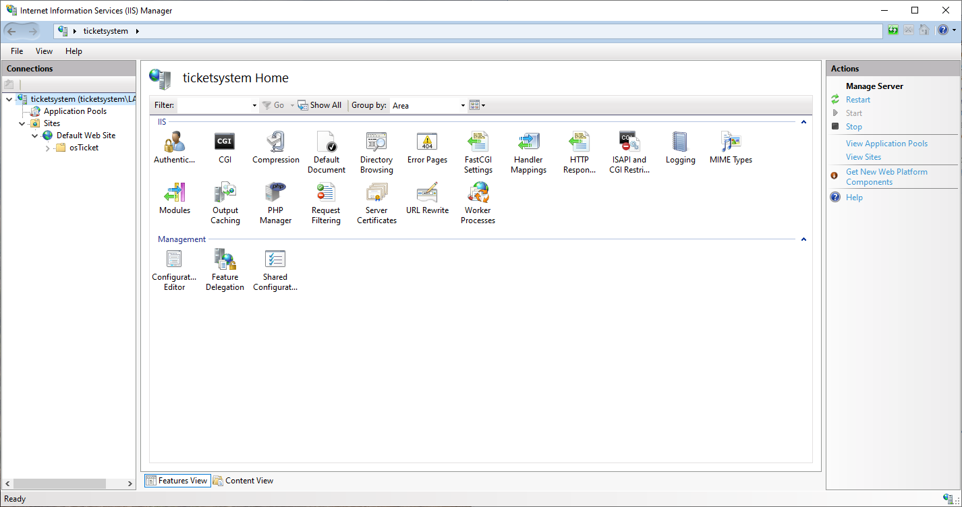The image size is (962, 507).
Task: Collapse the ticketsystem server node
Action: click(9, 99)
